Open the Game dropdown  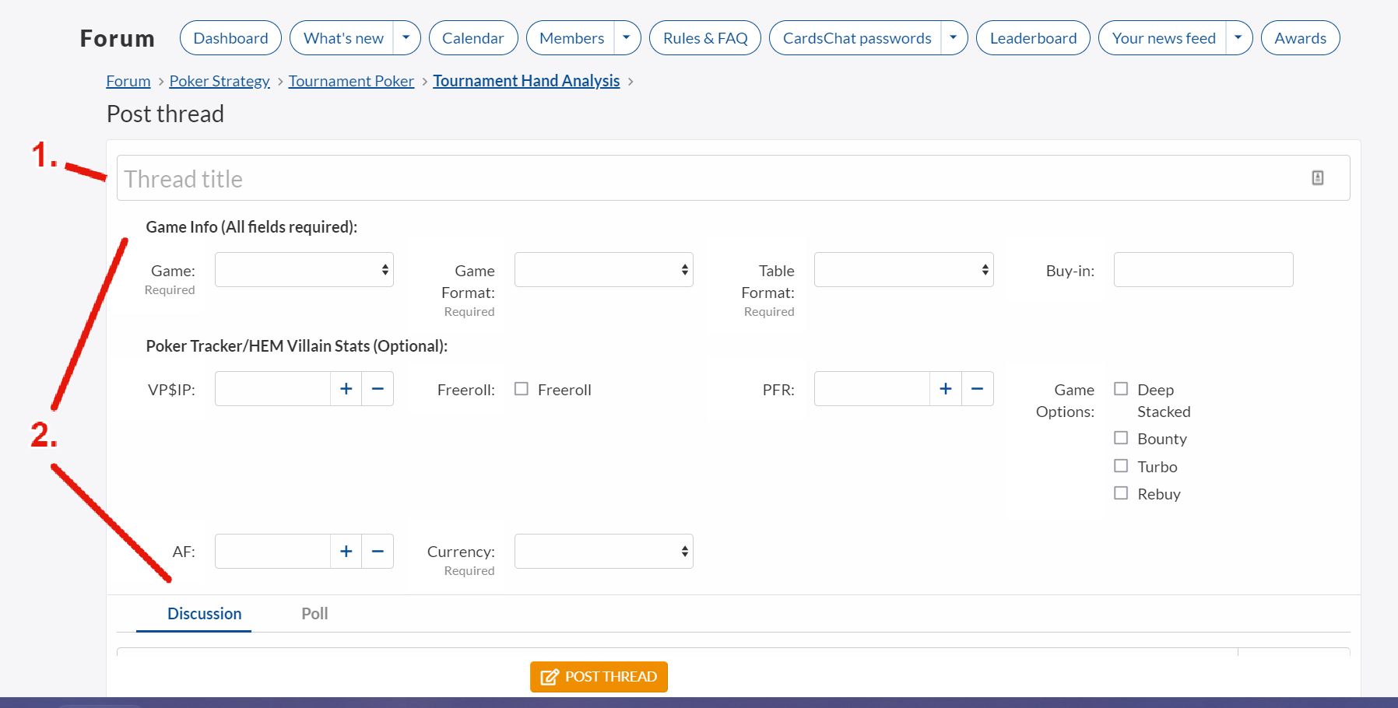[304, 270]
